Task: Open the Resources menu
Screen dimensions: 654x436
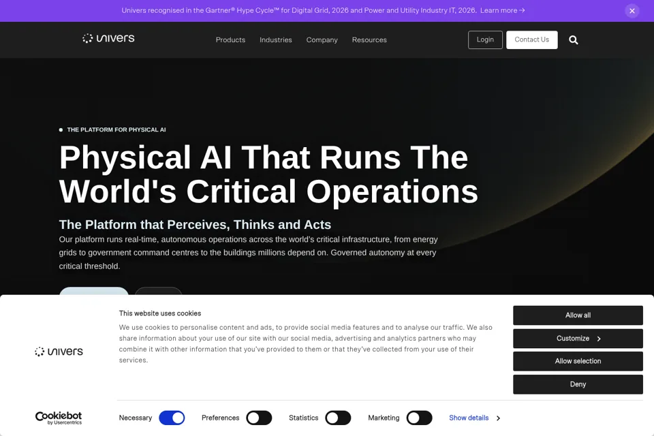Action: (369, 40)
